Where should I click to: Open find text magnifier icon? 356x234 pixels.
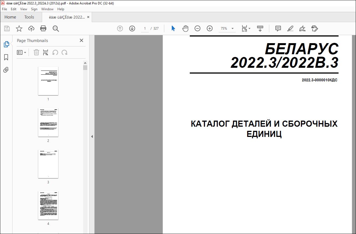(56, 28)
